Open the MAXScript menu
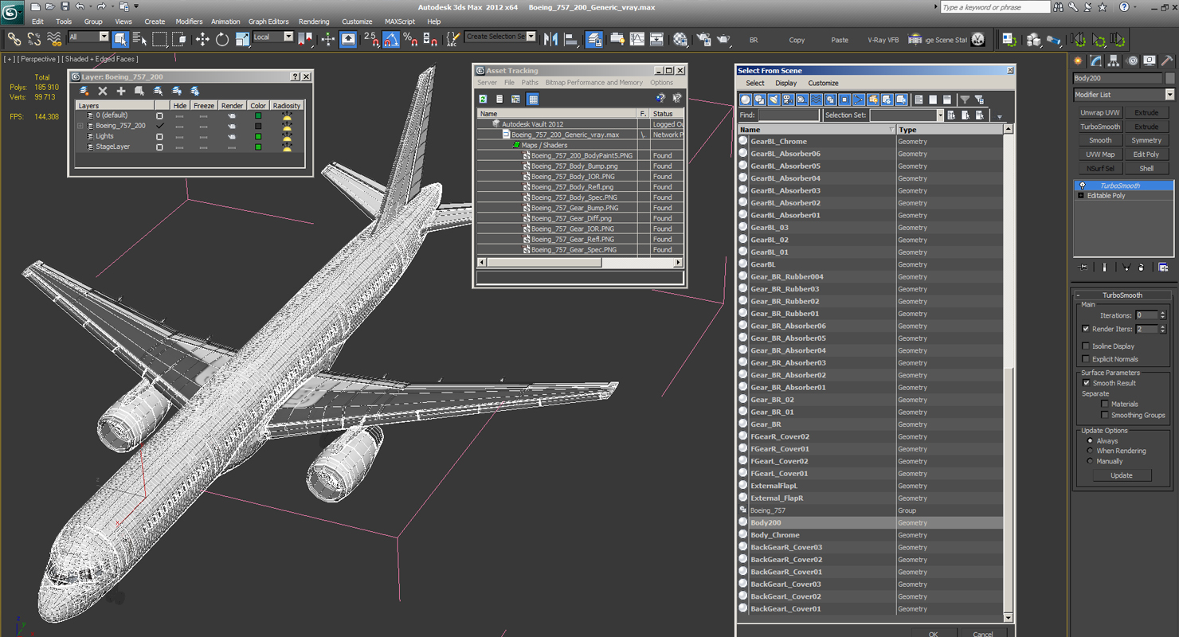Screen dimensions: 1179x637 click(400, 21)
